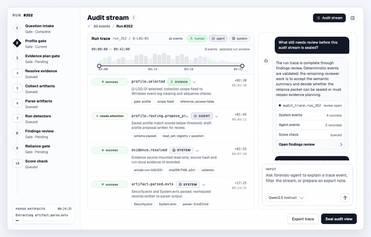Click the Security.evtx tag

point(143,204)
